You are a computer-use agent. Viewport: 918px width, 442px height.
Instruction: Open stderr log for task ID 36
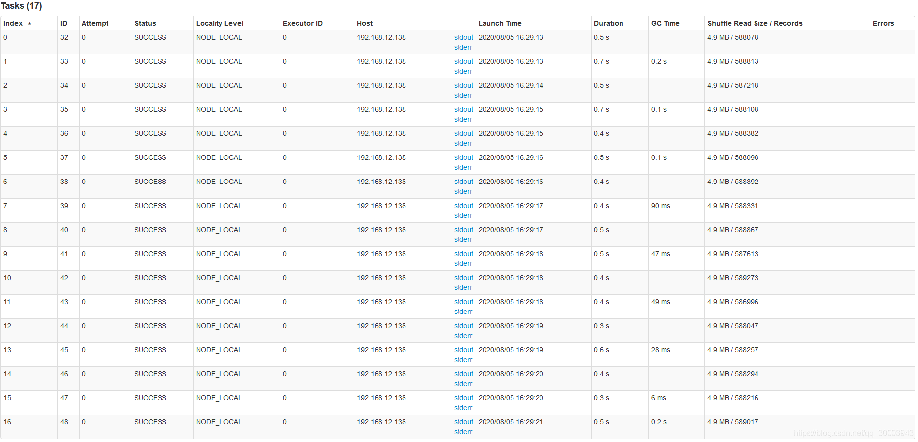coord(463,143)
